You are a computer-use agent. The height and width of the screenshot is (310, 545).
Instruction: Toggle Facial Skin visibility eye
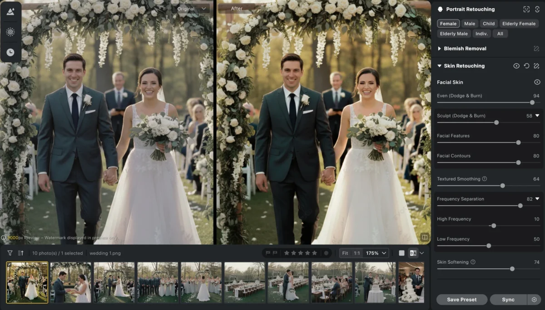point(537,82)
